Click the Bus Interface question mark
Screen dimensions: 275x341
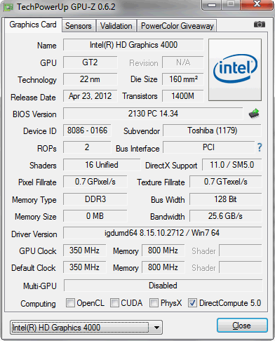[260, 147]
